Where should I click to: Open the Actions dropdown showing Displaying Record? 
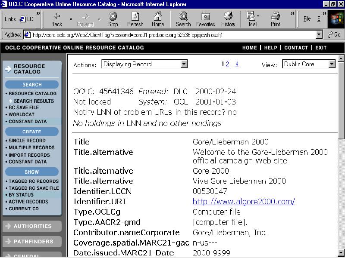point(144,64)
